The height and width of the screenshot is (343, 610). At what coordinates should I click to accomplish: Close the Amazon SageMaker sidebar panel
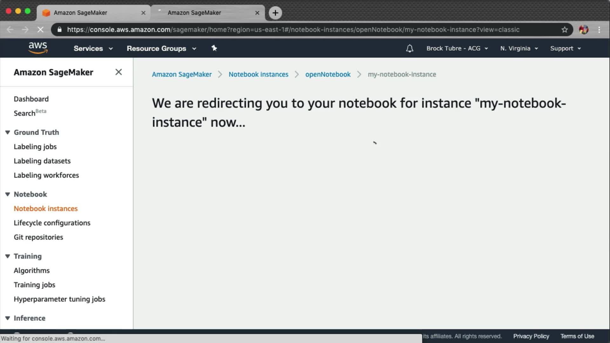click(119, 72)
